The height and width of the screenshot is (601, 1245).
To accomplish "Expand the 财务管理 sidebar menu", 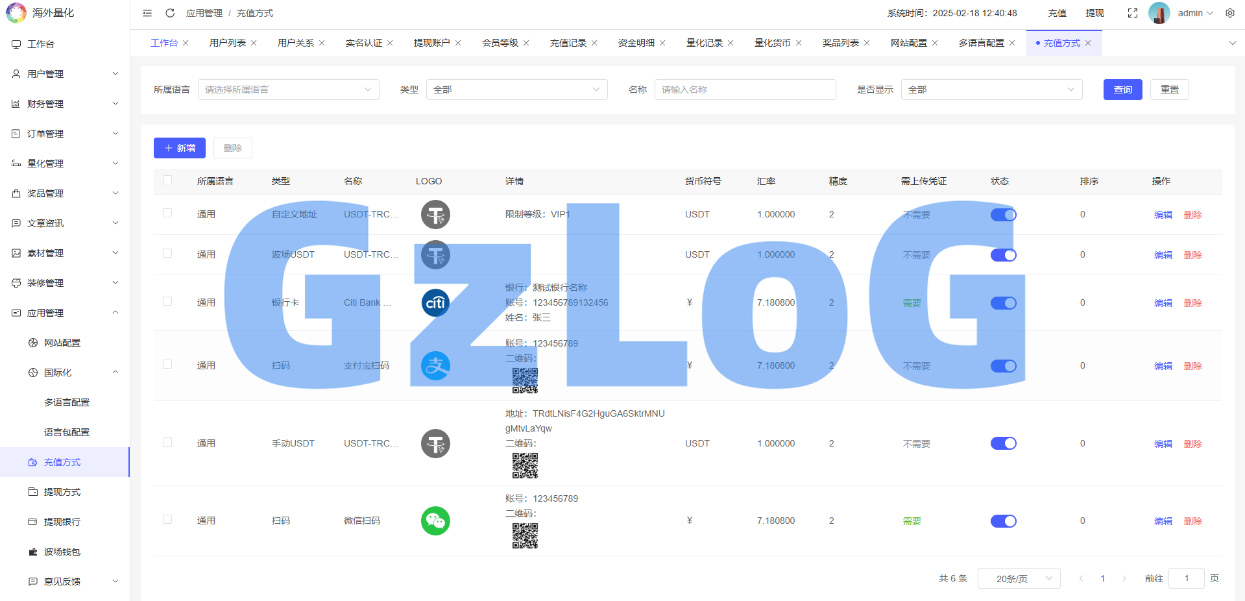I will click(x=65, y=104).
